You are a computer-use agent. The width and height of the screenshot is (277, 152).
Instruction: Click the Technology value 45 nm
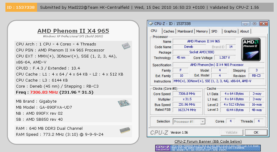point(181,58)
